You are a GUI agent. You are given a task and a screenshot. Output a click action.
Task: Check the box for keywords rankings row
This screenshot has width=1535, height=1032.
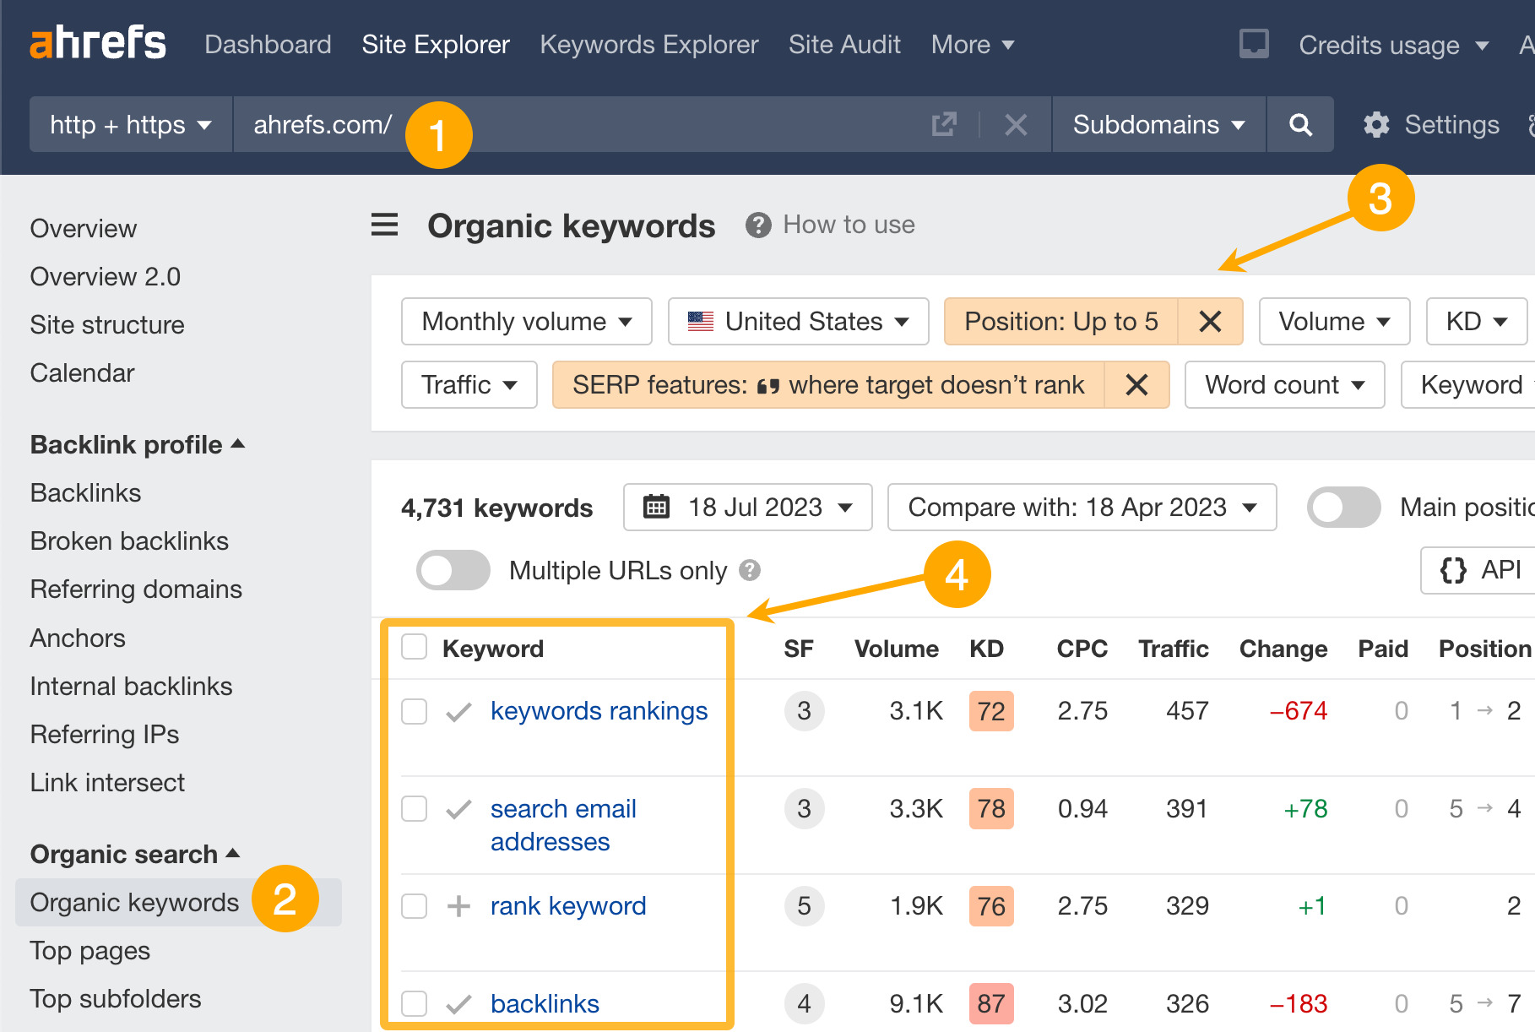[414, 711]
